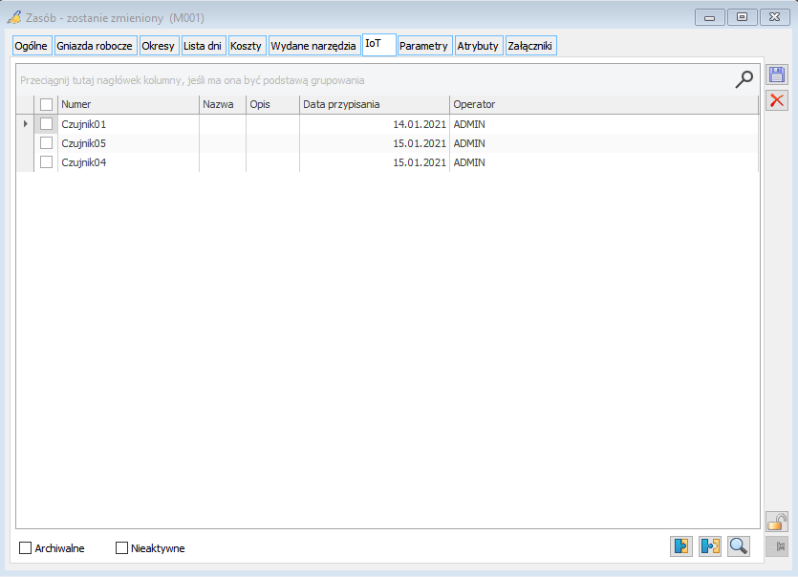Click the first blue attach-sensor icon at bottom
The height and width of the screenshot is (577, 798).
pos(681,546)
